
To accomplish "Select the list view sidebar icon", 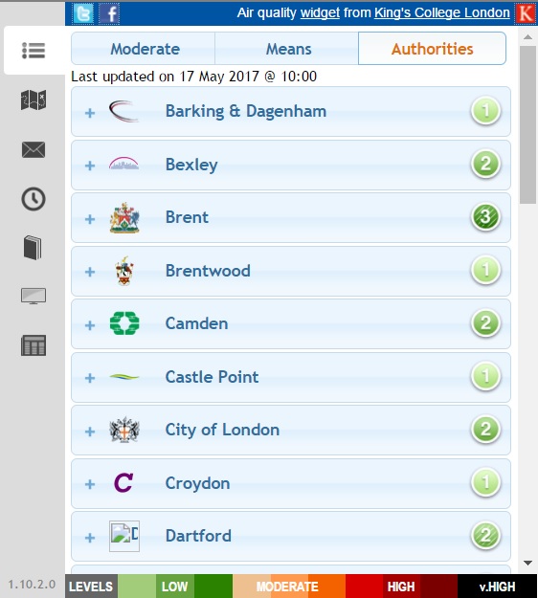I will point(34,51).
